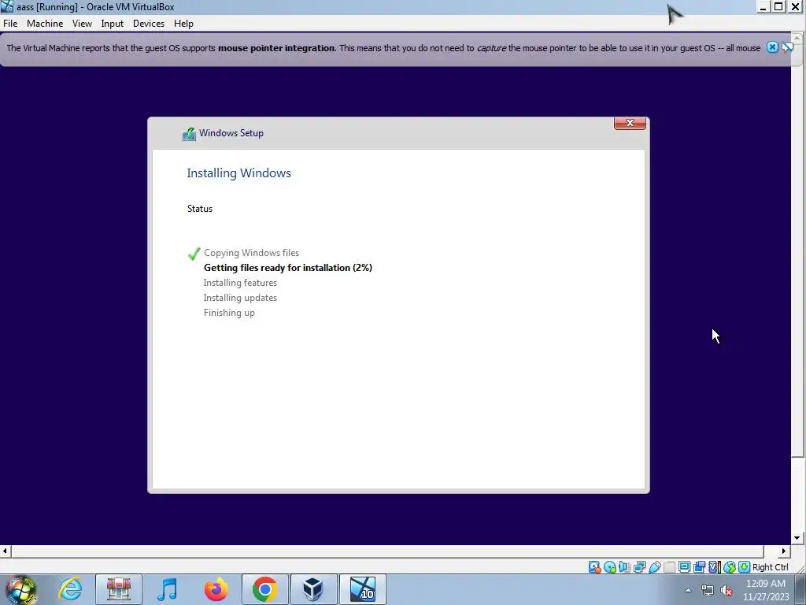Open the clock showing 12:09 AM
This screenshot has height=605, width=806.
coord(765,590)
